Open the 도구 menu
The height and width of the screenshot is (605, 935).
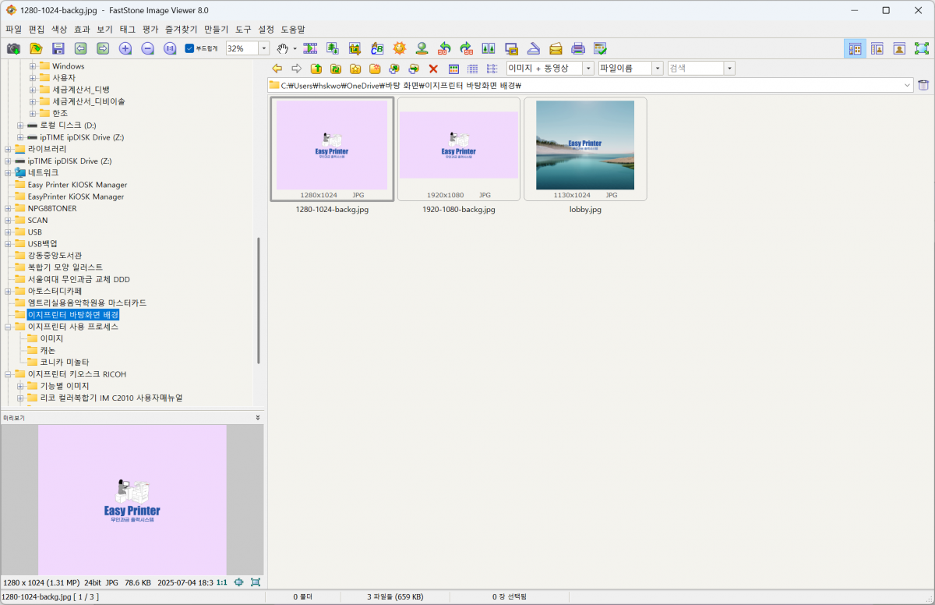[x=243, y=29]
